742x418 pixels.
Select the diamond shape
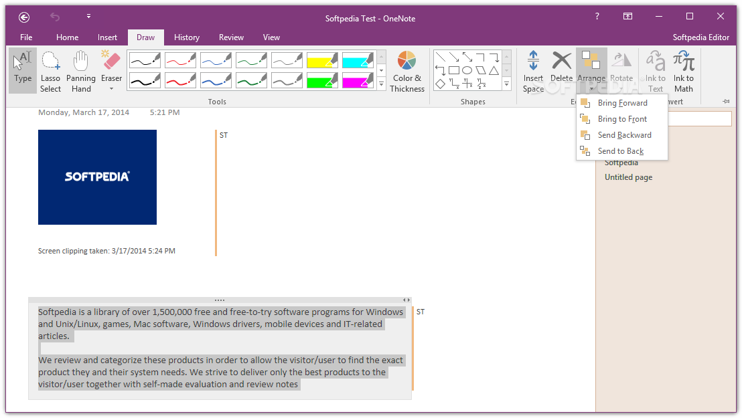[x=441, y=84]
